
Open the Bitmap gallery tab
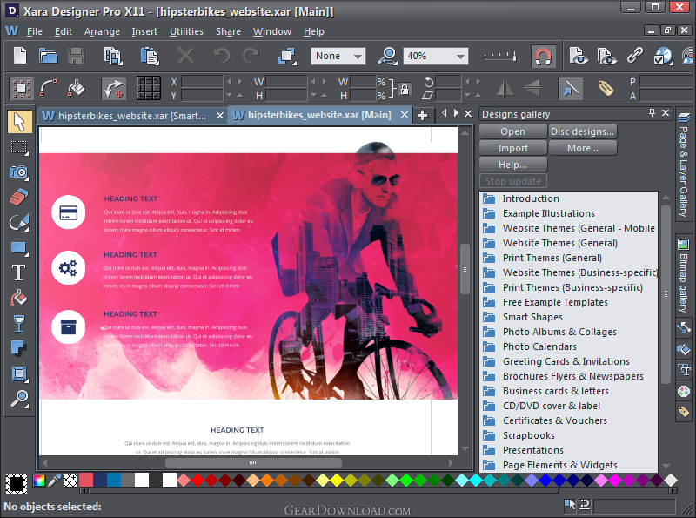click(x=684, y=275)
